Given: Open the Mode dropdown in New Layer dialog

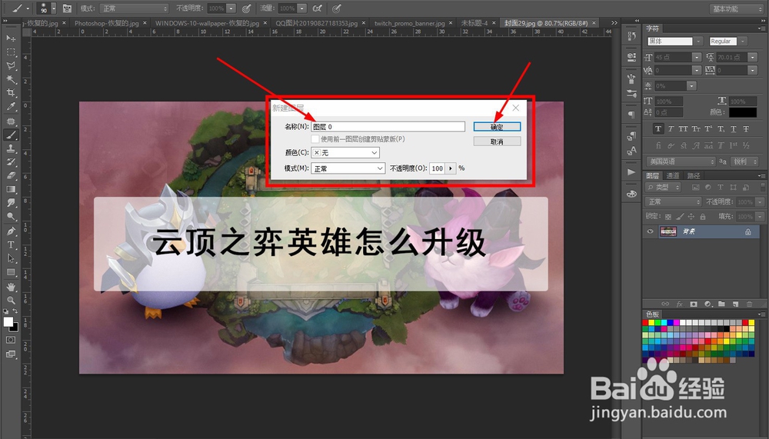Looking at the screenshot, I should coord(348,168).
